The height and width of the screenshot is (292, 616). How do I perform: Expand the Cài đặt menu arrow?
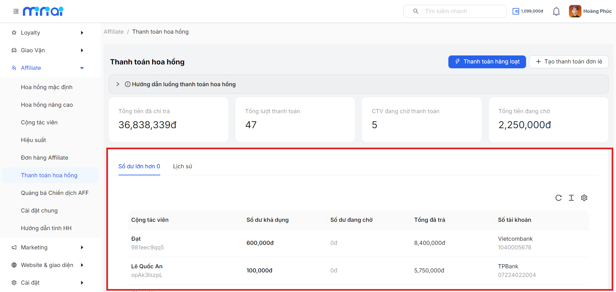pyautogui.click(x=82, y=283)
